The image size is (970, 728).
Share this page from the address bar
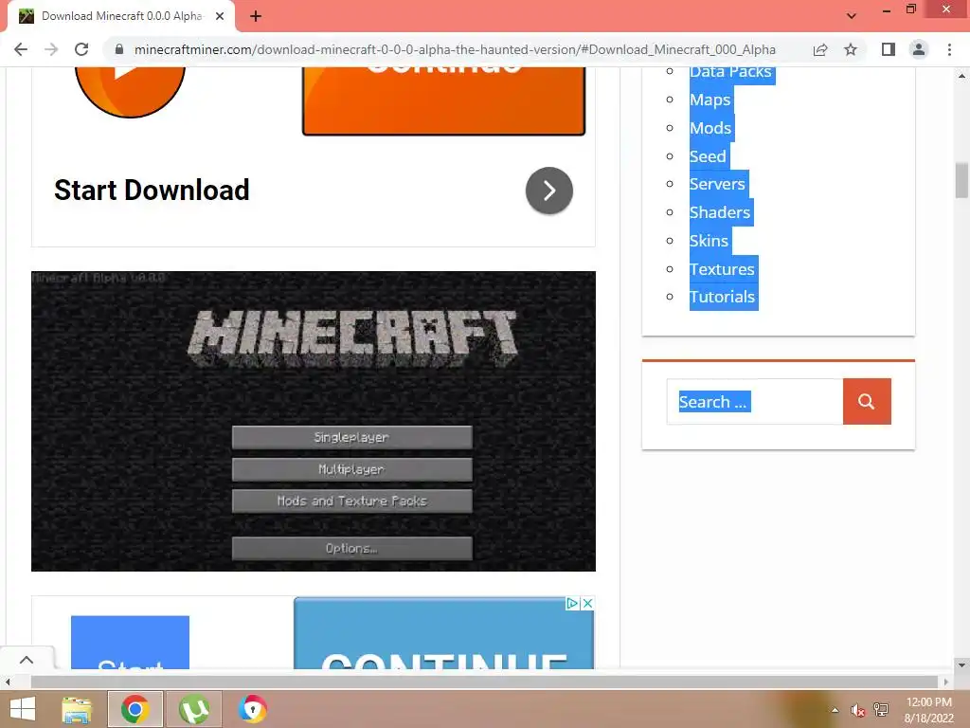[820, 49]
